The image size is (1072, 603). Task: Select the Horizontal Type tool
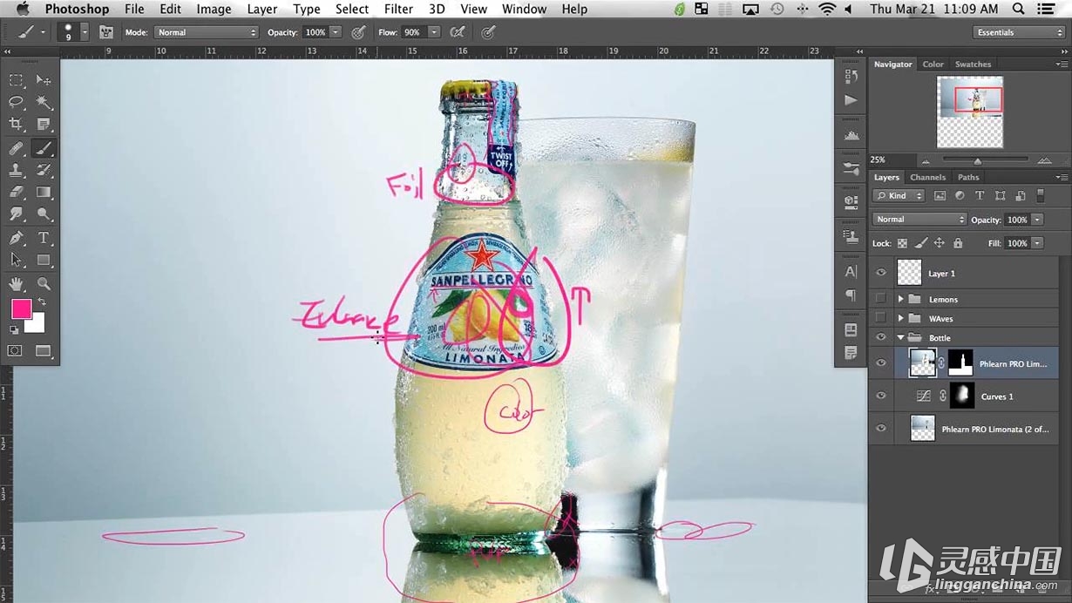pos(44,238)
